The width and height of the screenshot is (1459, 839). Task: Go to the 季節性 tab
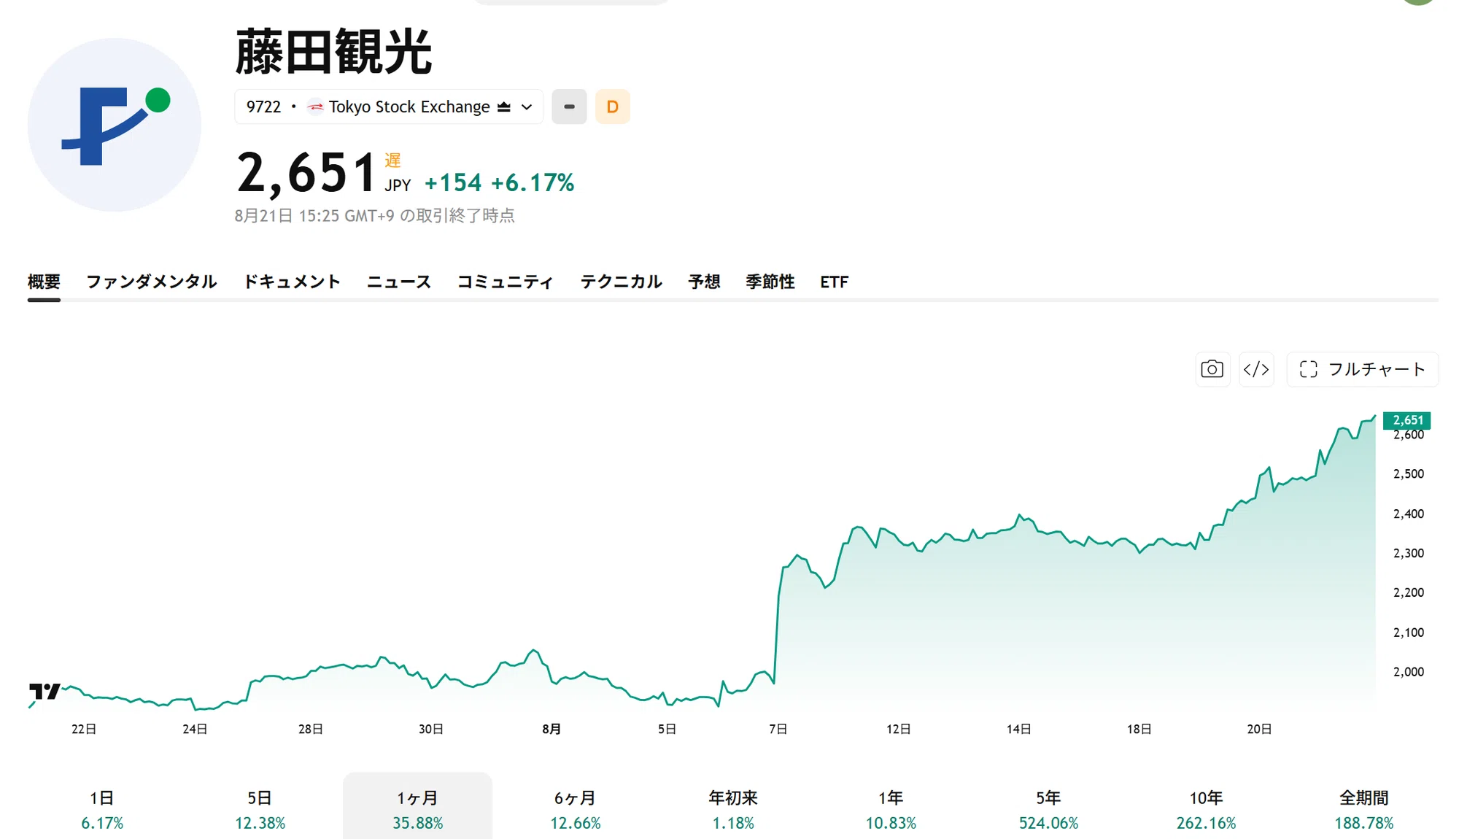pyautogui.click(x=770, y=282)
